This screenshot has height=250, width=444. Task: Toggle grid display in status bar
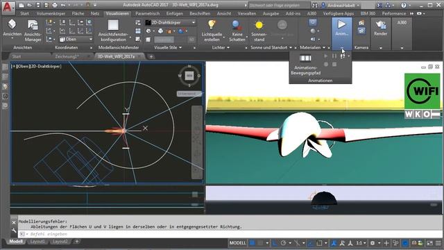252,243
